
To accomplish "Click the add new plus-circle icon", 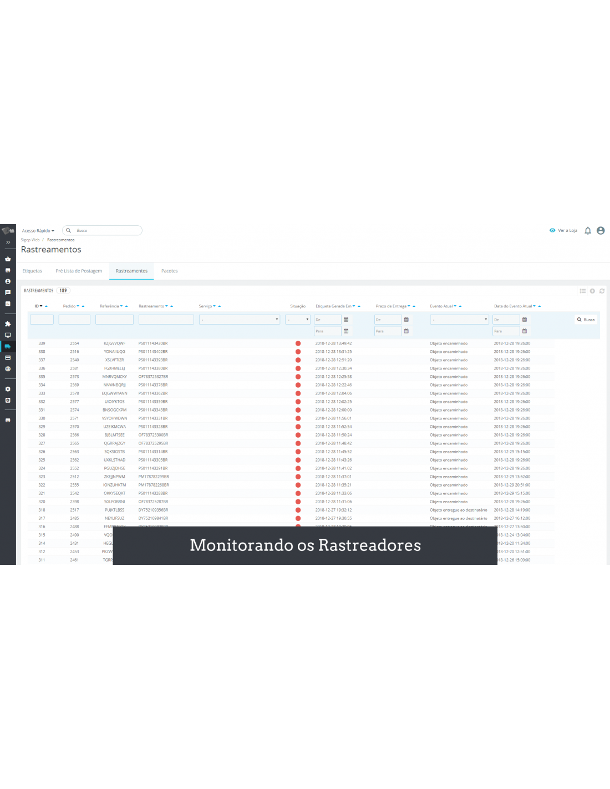I will click(592, 291).
